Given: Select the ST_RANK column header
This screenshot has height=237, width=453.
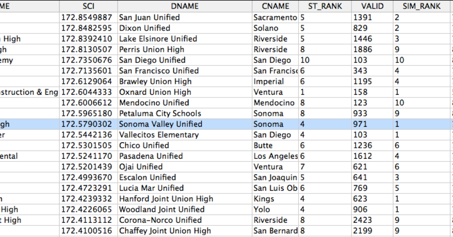Looking at the screenshot, I should click(x=325, y=6).
